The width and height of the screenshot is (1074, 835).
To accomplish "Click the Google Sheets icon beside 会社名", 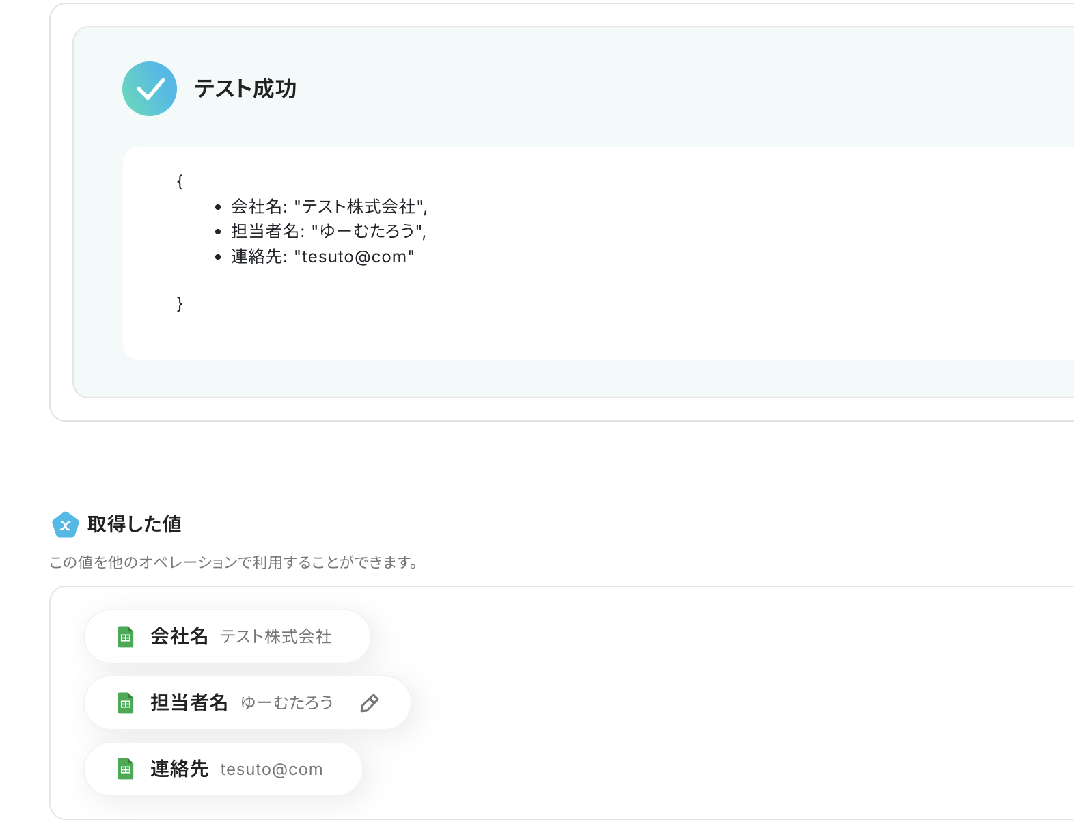I will click(x=126, y=637).
